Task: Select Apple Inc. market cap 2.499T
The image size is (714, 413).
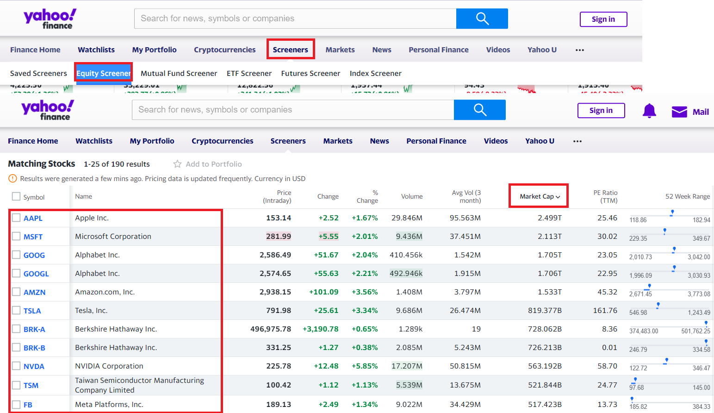Action: (550, 218)
